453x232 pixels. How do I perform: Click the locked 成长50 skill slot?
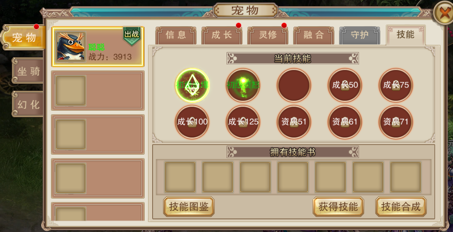click(345, 85)
